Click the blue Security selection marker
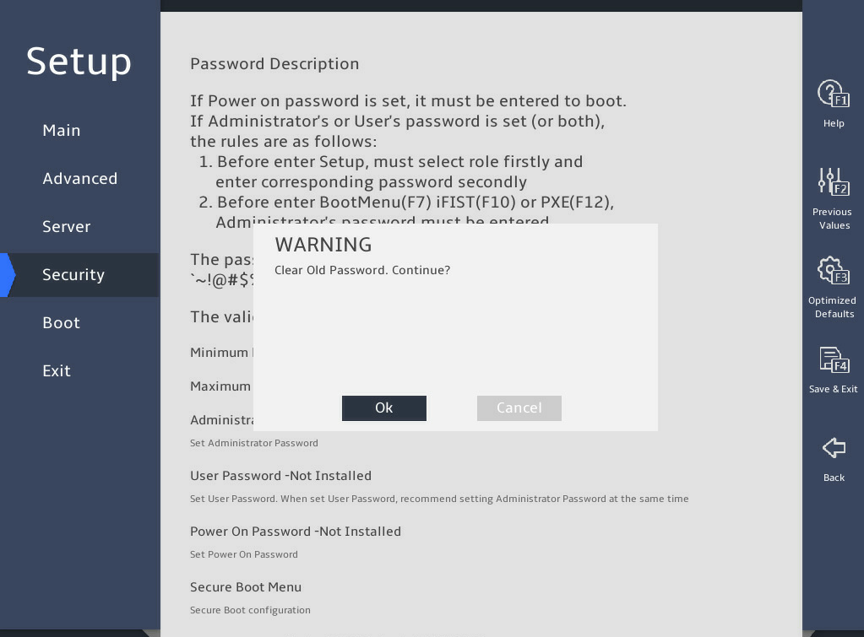The width and height of the screenshot is (864, 637). [8, 275]
